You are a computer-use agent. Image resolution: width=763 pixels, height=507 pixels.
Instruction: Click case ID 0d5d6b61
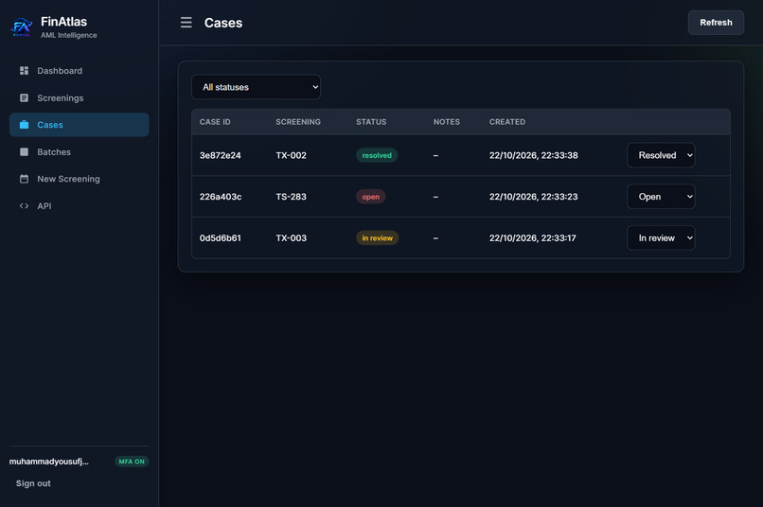coord(220,237)
